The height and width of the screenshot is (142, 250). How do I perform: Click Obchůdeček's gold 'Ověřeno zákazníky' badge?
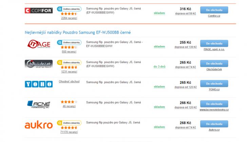click(69, 63)
